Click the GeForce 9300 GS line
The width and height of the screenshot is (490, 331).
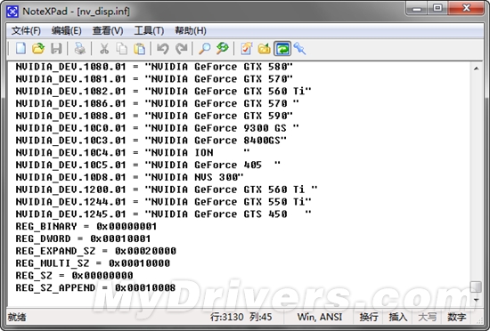pos(157,128)
